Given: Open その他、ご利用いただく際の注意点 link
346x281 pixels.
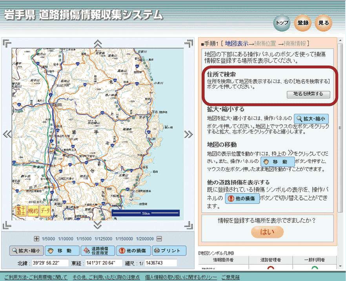Looking at the screenshot, I should tap(106, 277).
